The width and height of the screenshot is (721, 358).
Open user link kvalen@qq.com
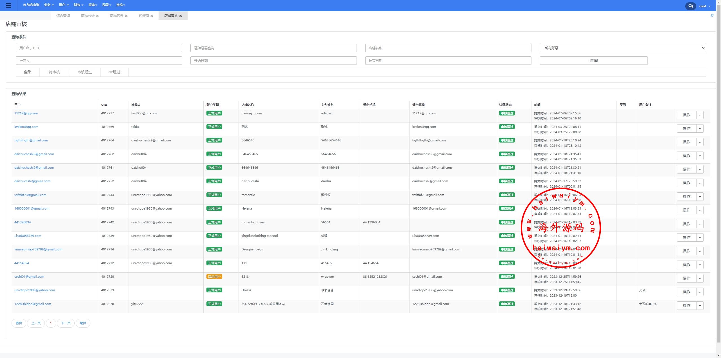(26, 127)
